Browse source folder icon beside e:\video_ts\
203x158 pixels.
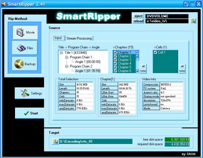pyautogui.click(x=193, y=21)
